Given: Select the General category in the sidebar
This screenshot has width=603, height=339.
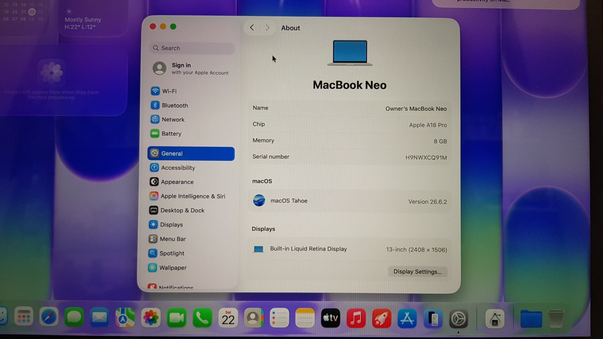Looking at the screenshot, I should click(191, 154).
